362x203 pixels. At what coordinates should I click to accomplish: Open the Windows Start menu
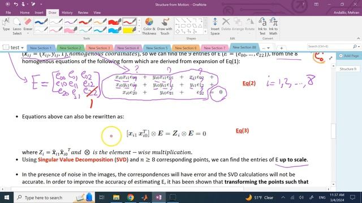coord(7,197)
